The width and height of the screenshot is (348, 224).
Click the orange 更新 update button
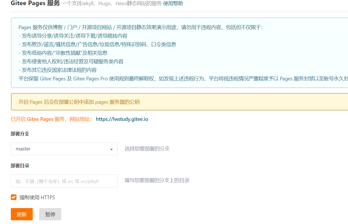[22, 214]
